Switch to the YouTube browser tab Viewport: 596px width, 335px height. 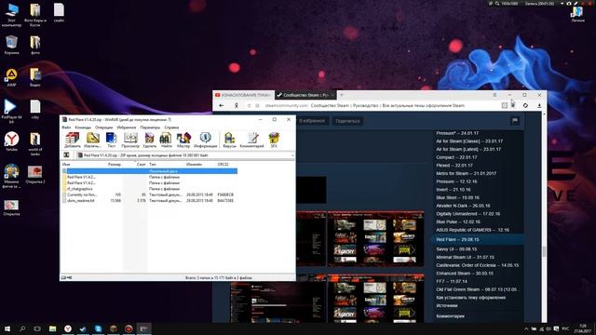click(x=243, y=95)
